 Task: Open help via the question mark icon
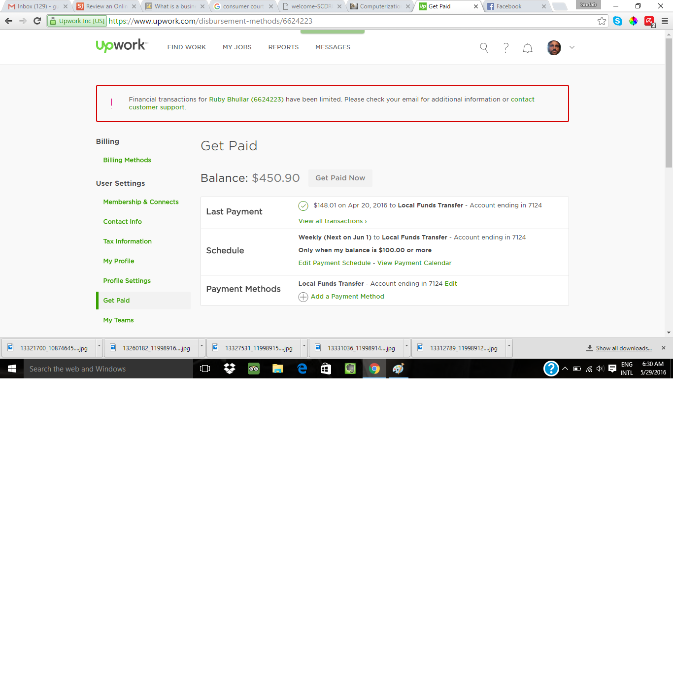505,47
